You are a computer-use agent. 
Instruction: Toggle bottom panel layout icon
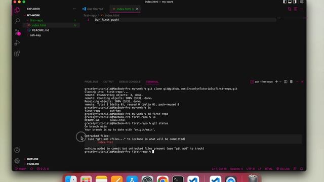click(290, 2)
